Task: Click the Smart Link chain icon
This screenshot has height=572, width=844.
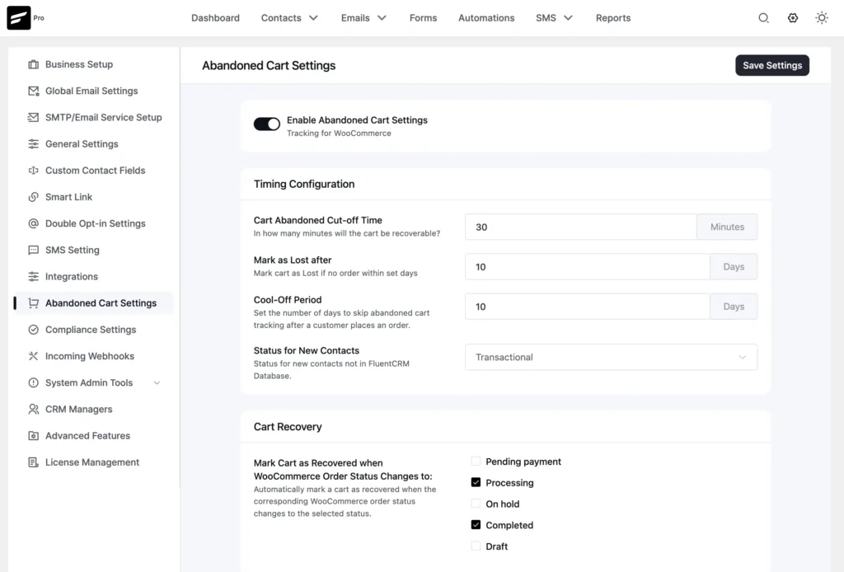Action: [33, 197]
